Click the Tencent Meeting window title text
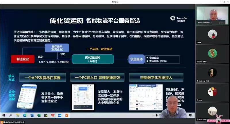This screenshot has width=230, height=124. click(x=115, y=2)
